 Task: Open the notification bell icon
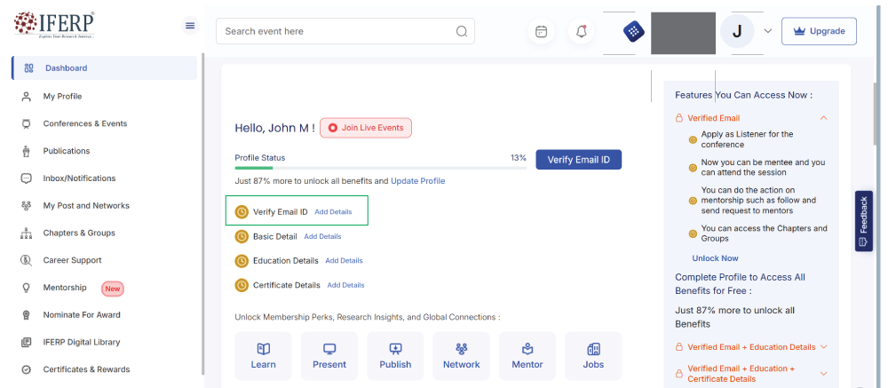click(582, 31)
